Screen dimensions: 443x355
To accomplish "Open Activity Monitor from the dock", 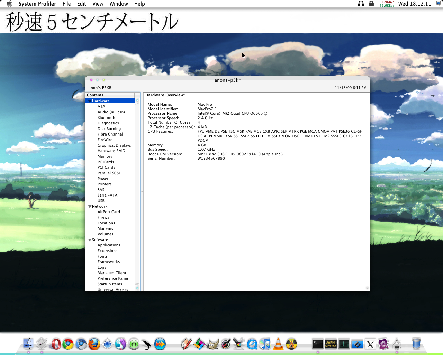I will [344, 344].
